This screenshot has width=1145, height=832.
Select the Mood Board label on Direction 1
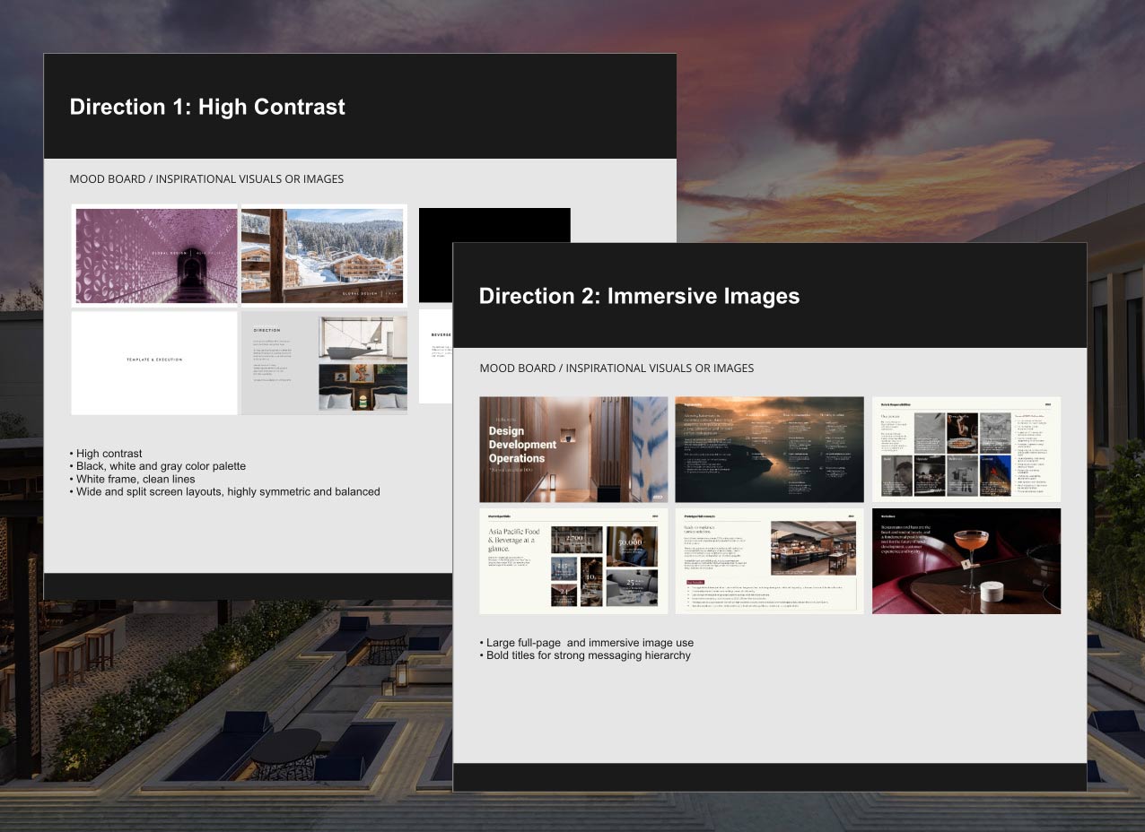click(206, 178)
